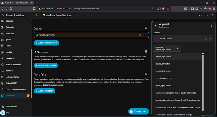Choose Modification de l'option Click mode

click(178, 93)
